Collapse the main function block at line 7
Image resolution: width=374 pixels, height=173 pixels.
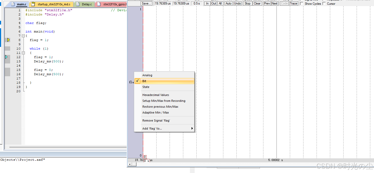[x=23, y=36]
